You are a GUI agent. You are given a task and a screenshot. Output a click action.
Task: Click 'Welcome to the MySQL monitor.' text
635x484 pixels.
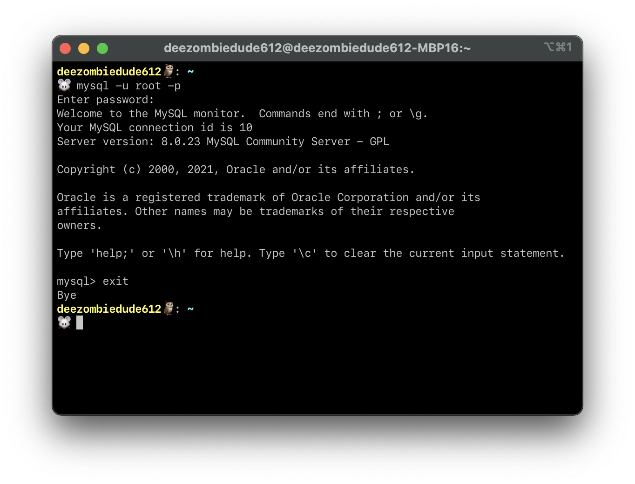(151, 114)
